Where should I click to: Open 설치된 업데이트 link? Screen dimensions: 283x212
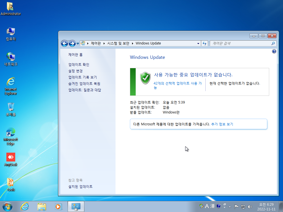click(80, 187)
